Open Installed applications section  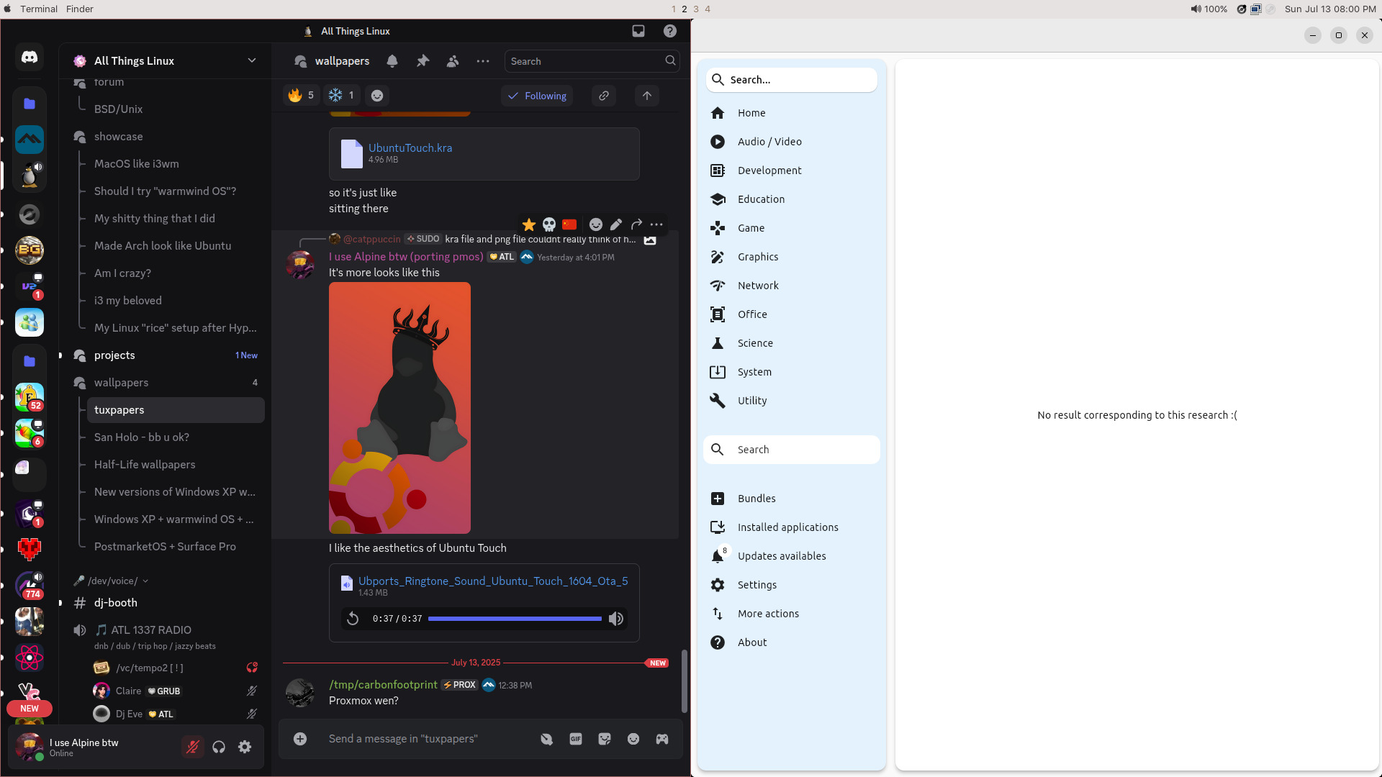[x=787, y=527]
